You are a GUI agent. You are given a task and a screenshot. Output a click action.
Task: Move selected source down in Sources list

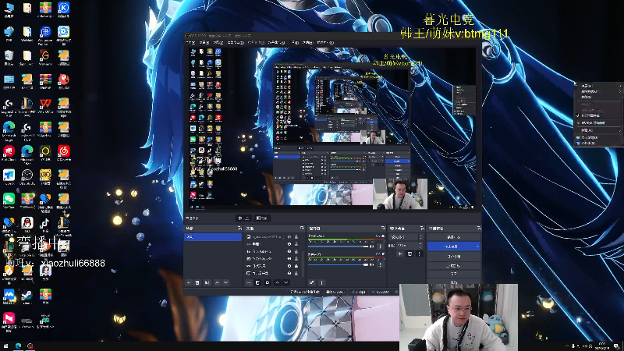tap(285, 282)
